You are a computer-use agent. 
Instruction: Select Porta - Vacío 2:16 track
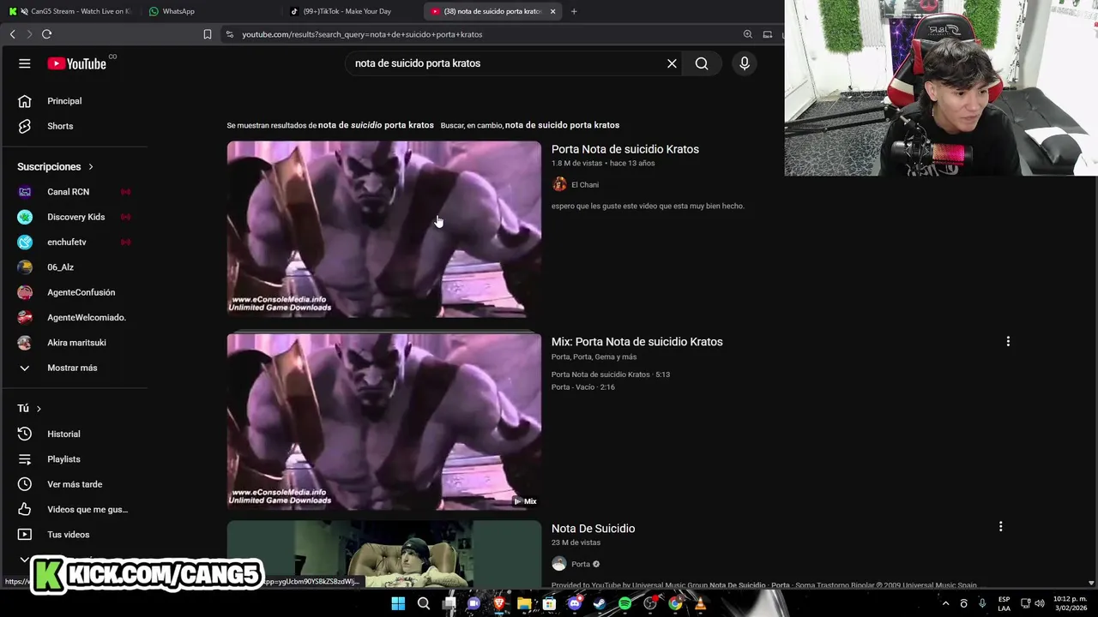click(x=583, y=387)
